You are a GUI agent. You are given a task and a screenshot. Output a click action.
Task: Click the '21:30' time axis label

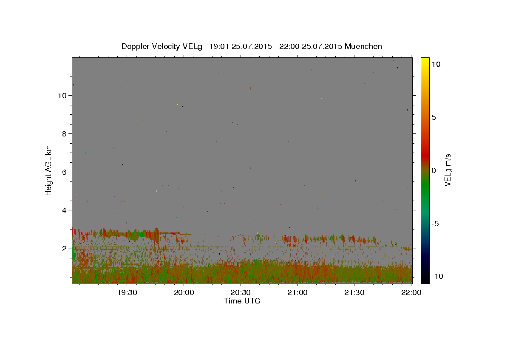(x=354, y=292)
